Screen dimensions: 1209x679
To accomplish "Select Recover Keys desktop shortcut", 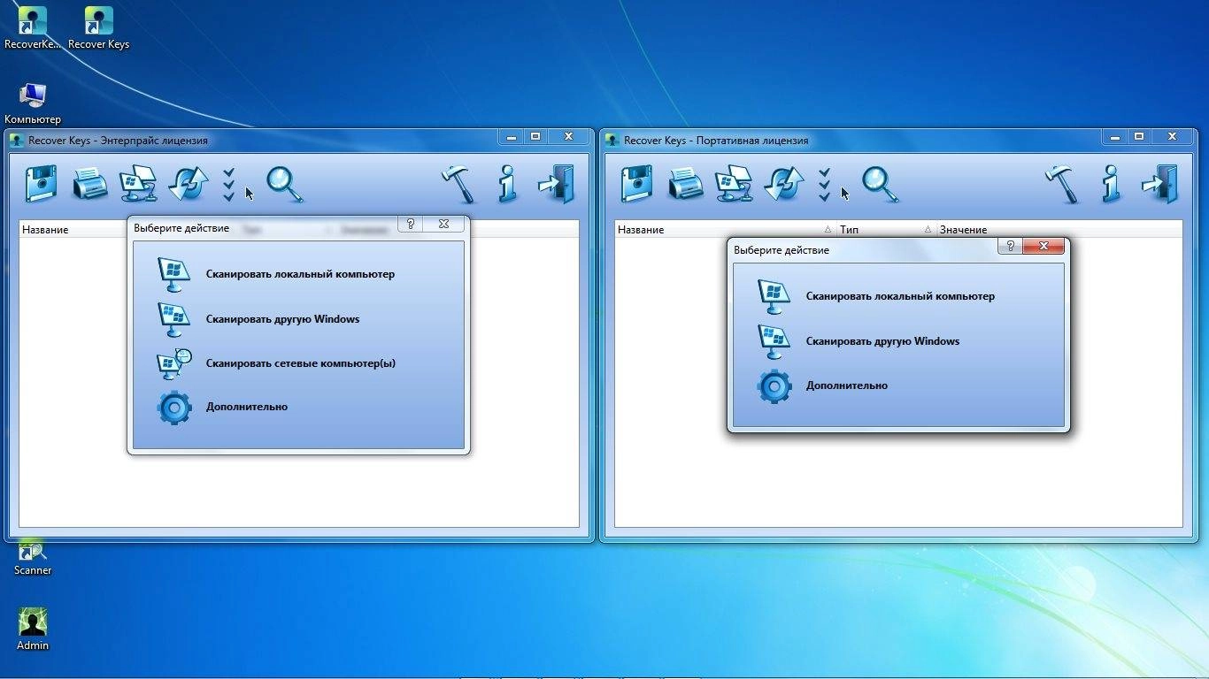I will coord(98,28).
